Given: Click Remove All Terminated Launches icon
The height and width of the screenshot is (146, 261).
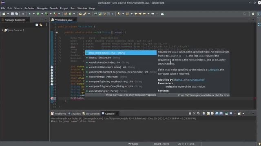Looking at the screenshot, I should coord(199,114).
